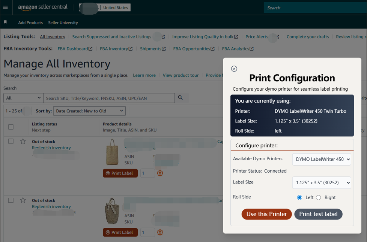The image size is (367, 242).
Task: Focus the SKU, Title/Keyword inventory search field
Action: click(109, 98)
